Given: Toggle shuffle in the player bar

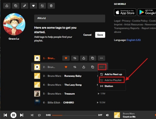Looking at the screenshot, I should (32, 115).
